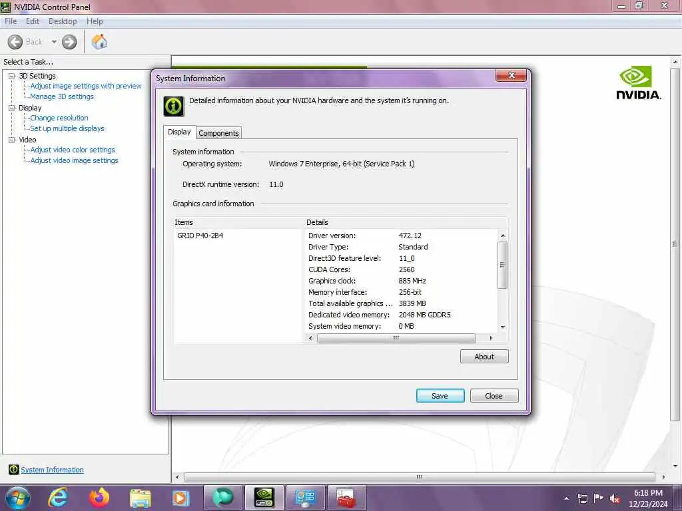Click main window vertical scroll down arrow
Screen dimensions: 682x511
675,466
